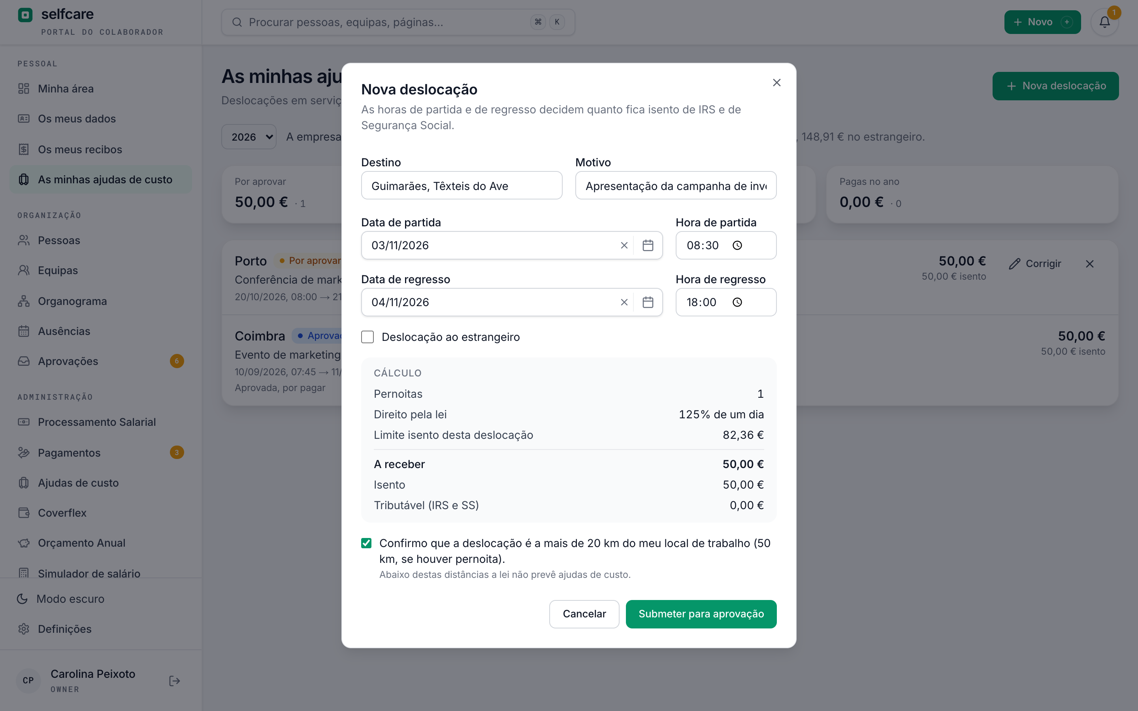This screenshot has height=711, width=1138.
Task: Open Processamento Salarial
Action: click(x=101, y=422)
